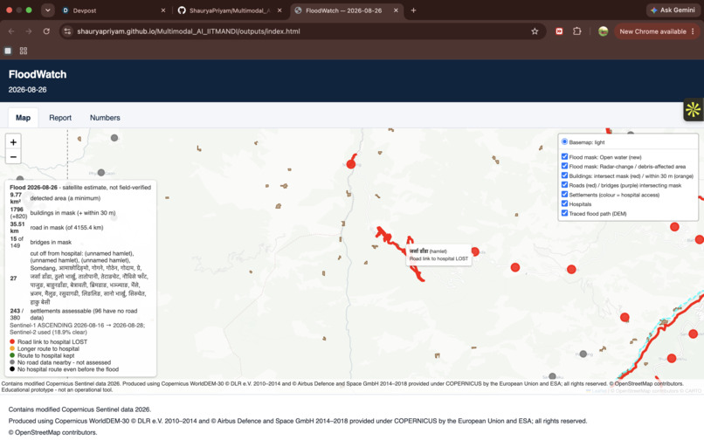The width and height of the screenshot is (704, 440).
Task: Reload the FloodWatch page
Action: [46, 31]
